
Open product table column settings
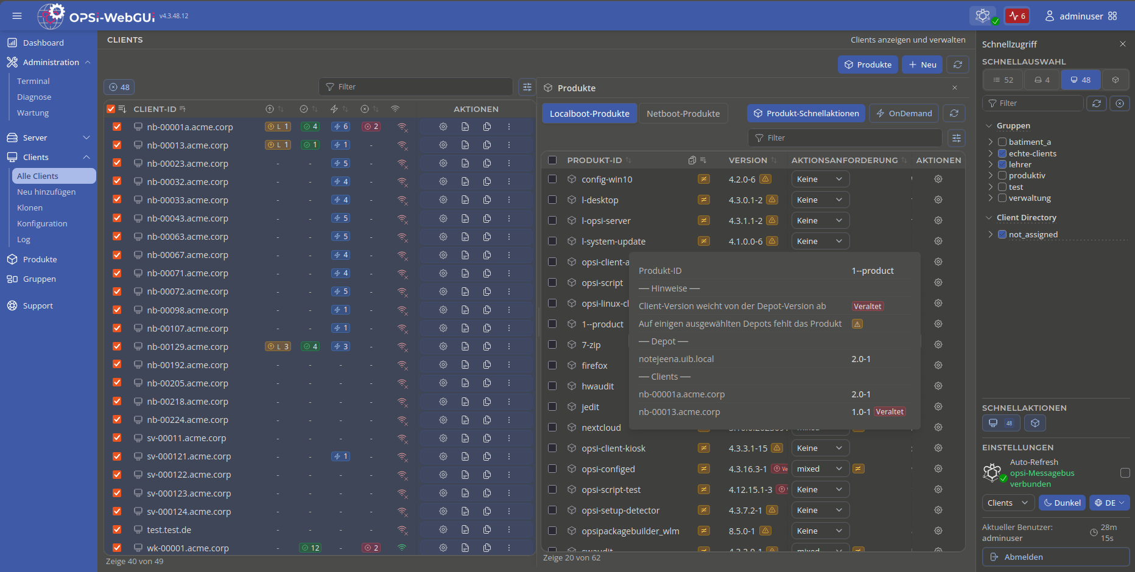tap(957, 138)
